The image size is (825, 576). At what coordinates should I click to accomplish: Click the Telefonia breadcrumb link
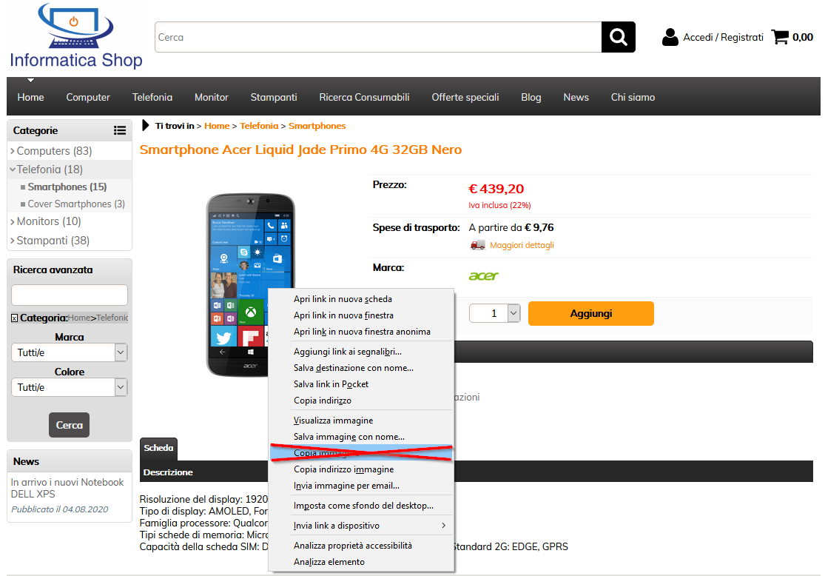coord(259,126)
